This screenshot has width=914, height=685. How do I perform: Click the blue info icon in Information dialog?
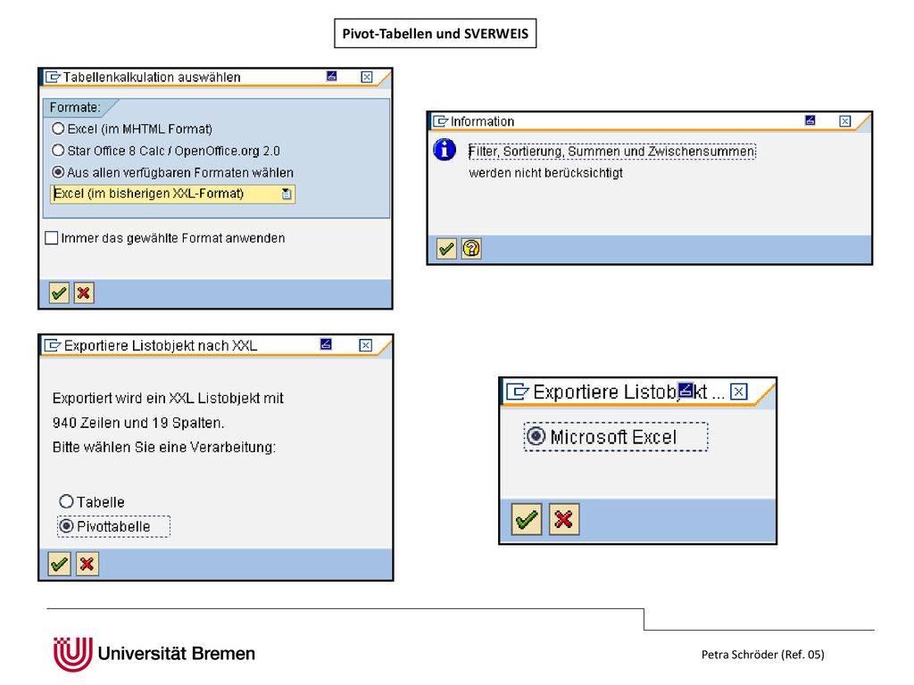tap(445, 150)
